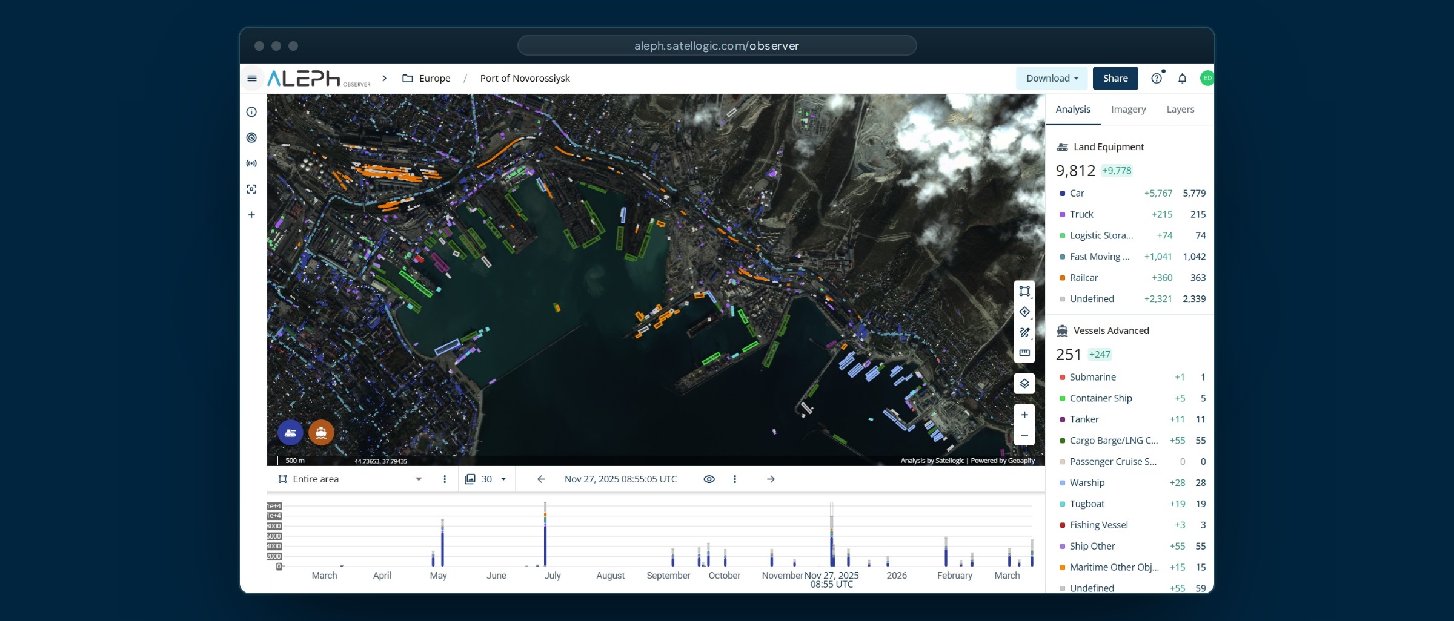Zoom in using the map plus button

click(1024, 415)
